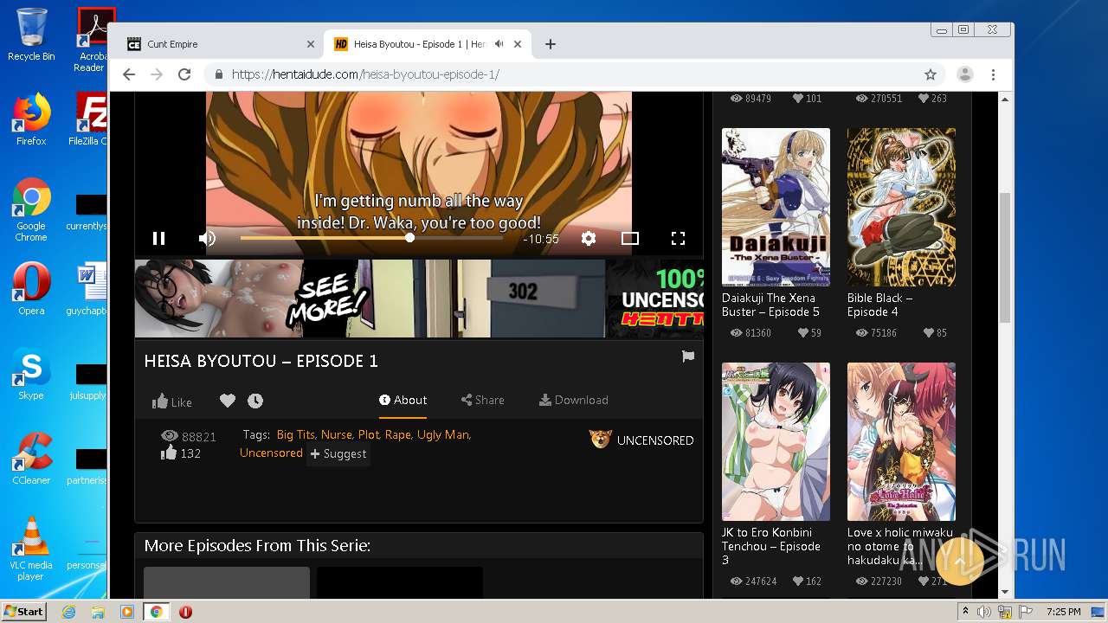This screenshot has width=1108, height=623.
Task: Add to favorites with the heart icon
Action: tap(228, 401)
